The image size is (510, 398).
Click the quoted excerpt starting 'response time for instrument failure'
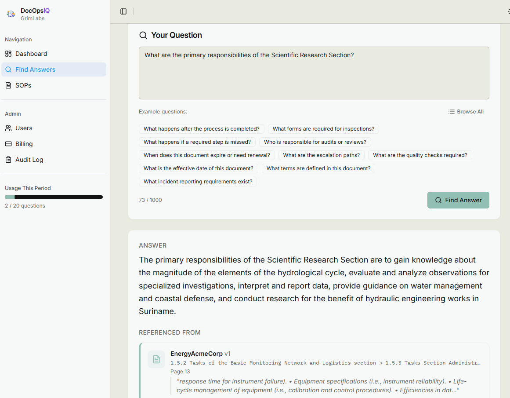click(322, 386)
